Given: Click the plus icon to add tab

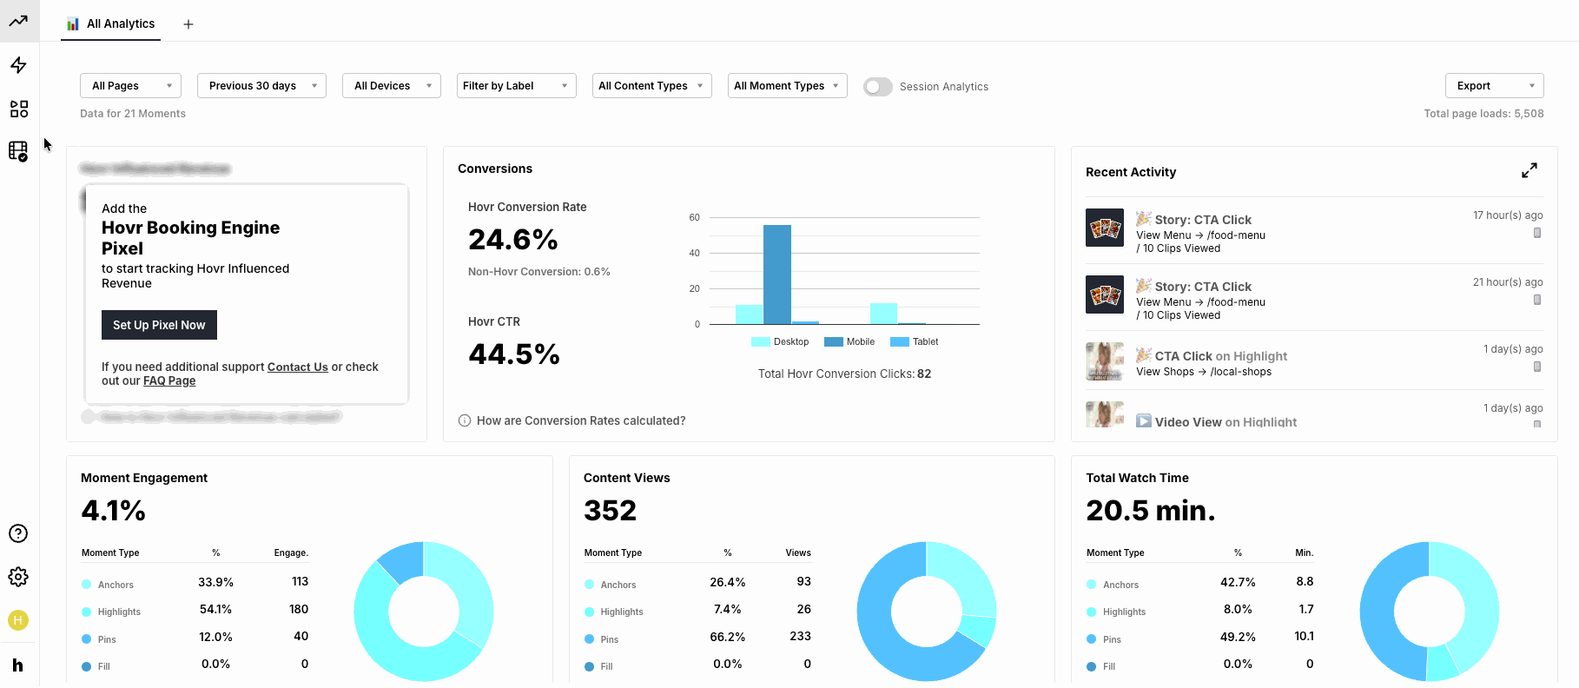Looking at the screenshot, I should [188, 24].
